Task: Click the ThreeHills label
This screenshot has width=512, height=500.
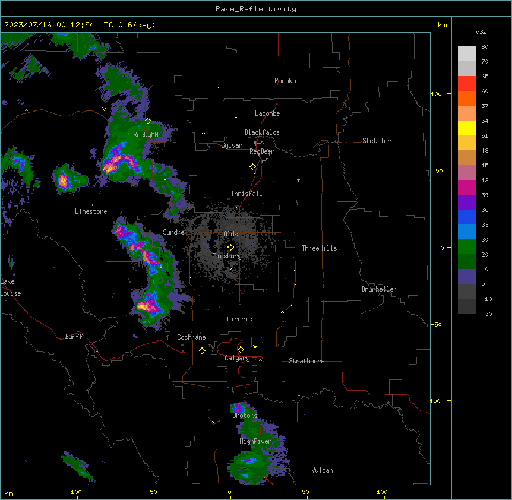Action: point(319,248)
